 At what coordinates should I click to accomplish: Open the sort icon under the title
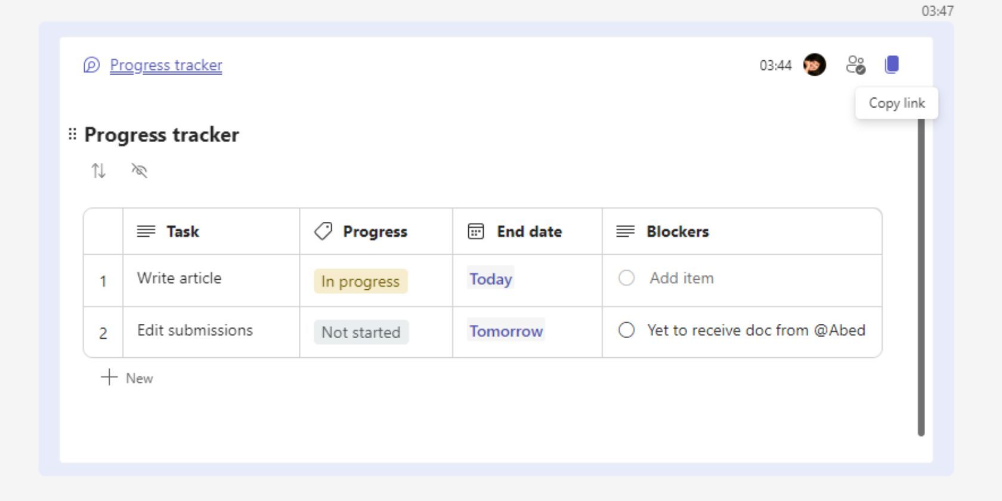click(100, 171)
